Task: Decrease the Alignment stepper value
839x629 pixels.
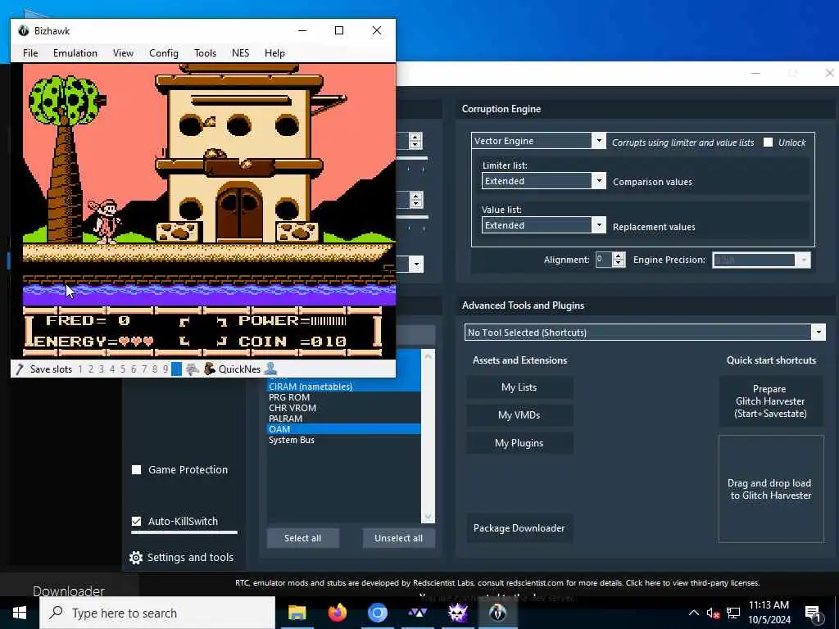Action: (619, 264)
